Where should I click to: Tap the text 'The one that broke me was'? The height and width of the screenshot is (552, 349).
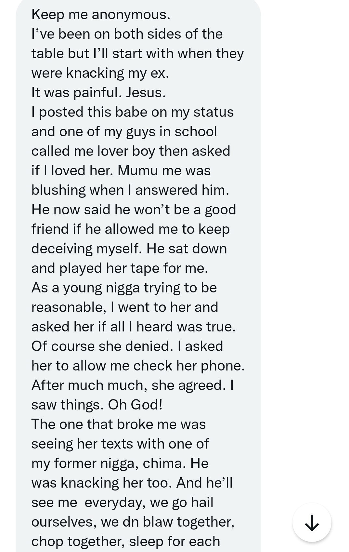coord(119,424)
